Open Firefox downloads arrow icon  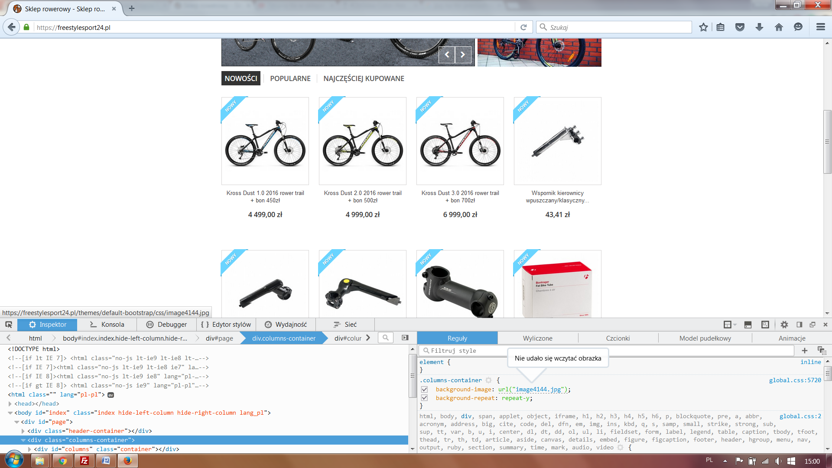(x=759, y=27)
